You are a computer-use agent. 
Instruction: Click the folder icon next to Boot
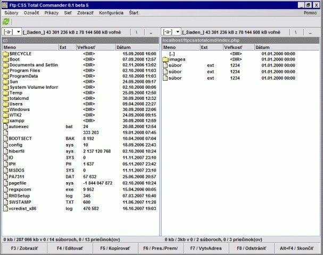(x=6, y=59)
